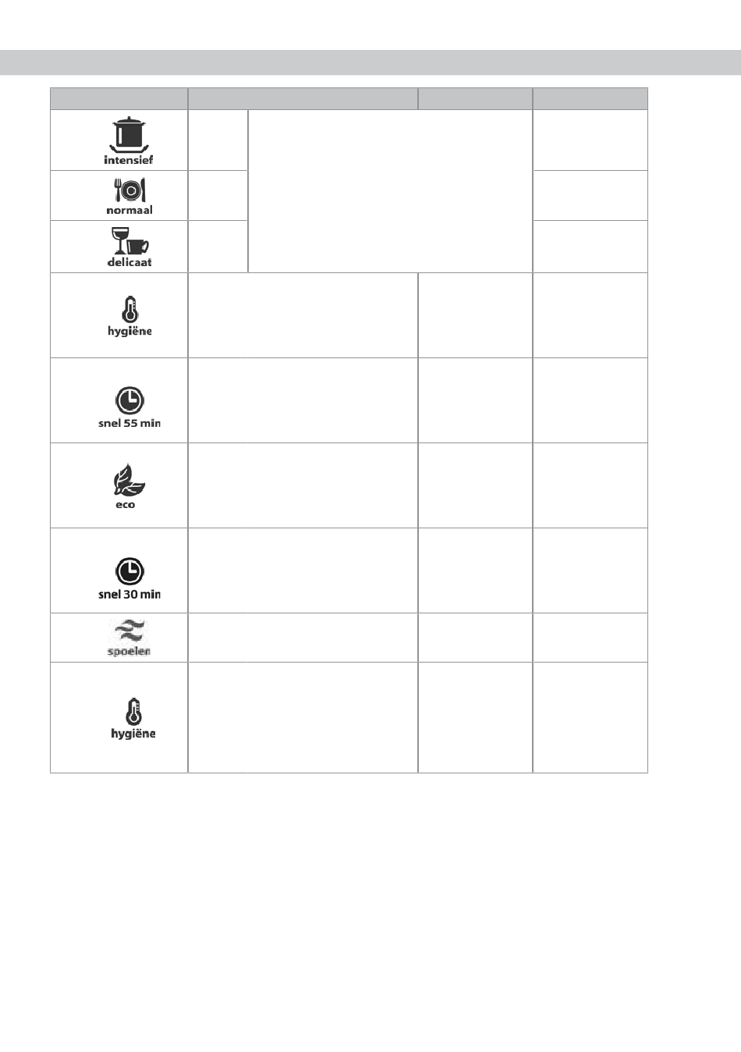The height and width of the screenshot is (1052, 741).
Task: Click the bottom hygiëne thermometer icon
Action: [133, 712]
